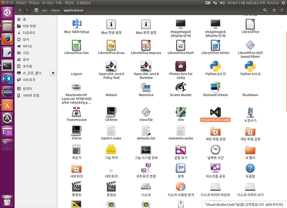Screen dimensions: 287x208
Task: Select the 그놈 마작 game icon
Action: [x=111, y=149]
